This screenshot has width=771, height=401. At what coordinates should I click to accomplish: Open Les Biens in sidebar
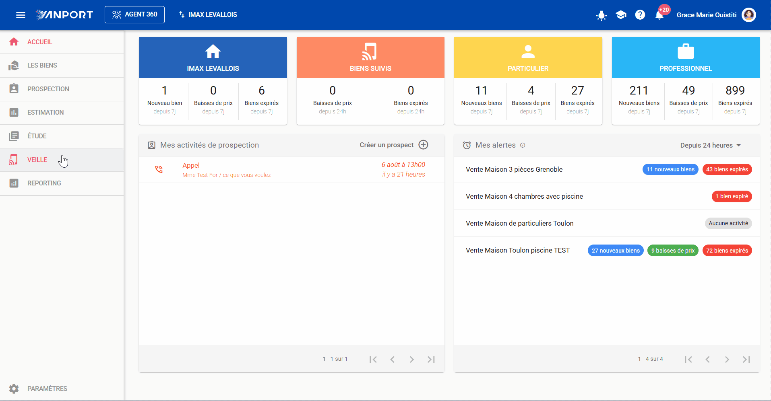tap(62, 65)
